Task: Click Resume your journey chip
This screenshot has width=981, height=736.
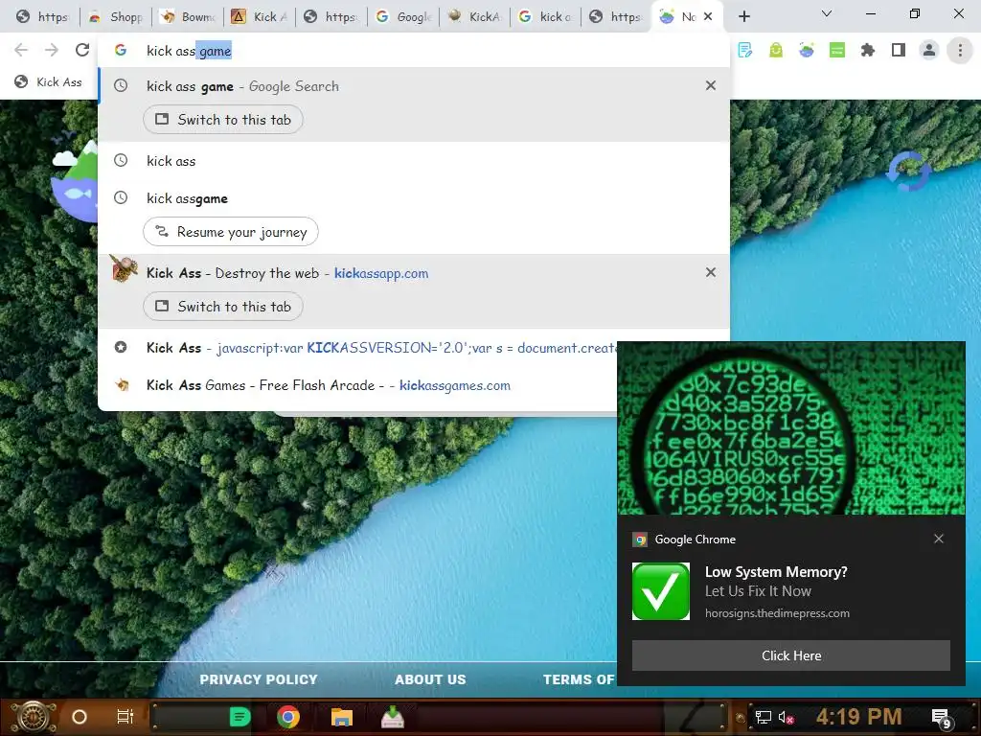Action: (231, 232)
